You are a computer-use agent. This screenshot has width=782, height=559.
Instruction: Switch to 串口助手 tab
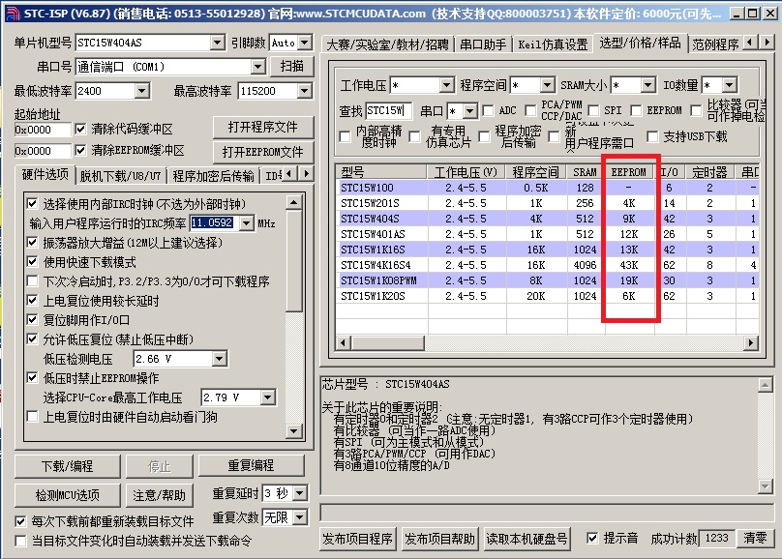483,44
